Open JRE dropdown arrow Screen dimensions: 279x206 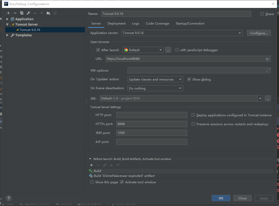(260, 98)
